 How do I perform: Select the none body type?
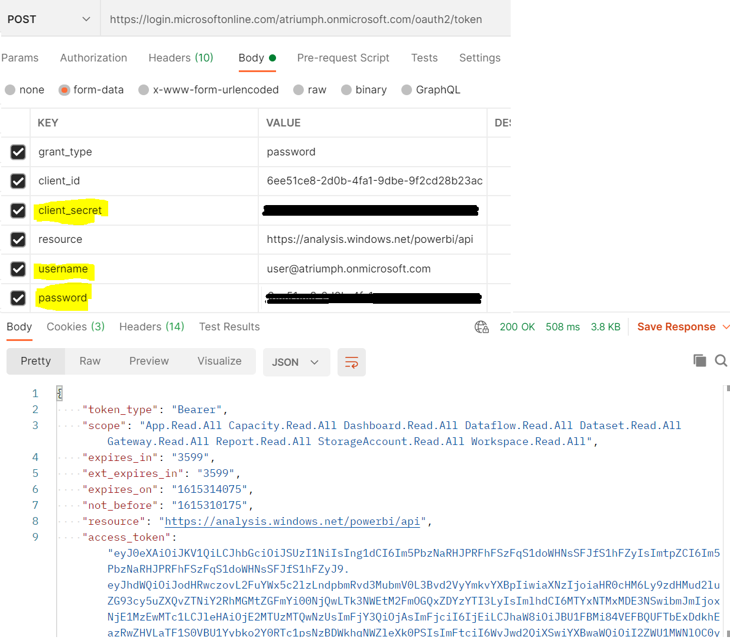click(x=10, y=90)
